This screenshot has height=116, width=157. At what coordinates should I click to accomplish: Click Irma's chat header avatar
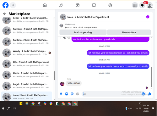tap(63, 17)
